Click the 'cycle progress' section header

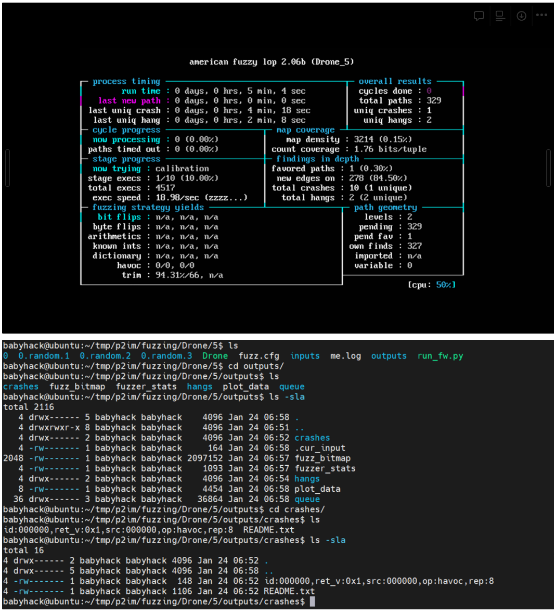[x=126, y=130]
